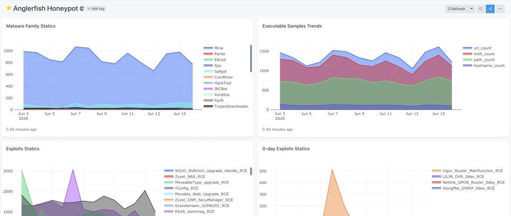Click the Executable Samples Trends widget title

coord(292,26)
